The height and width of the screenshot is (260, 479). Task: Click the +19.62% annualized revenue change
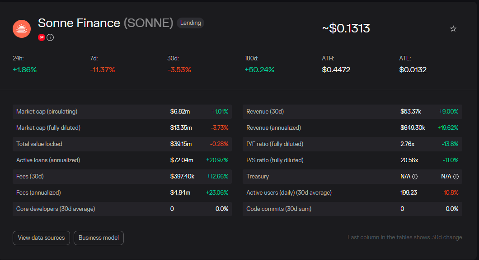pyautogui.click(x=448, y=128)
